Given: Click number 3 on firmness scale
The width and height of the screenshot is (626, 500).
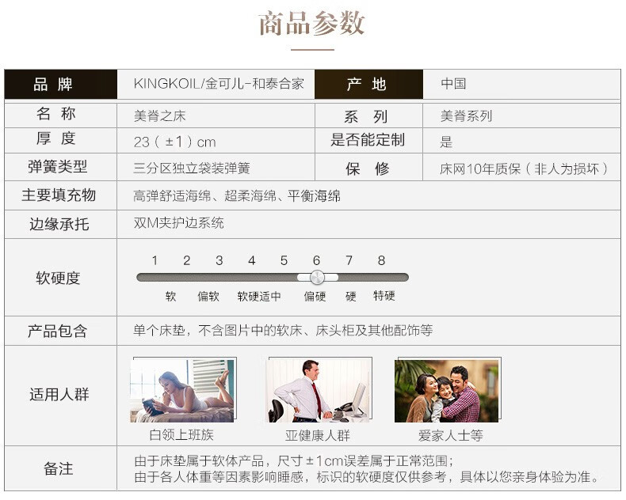Looking at the screenshot, I should coord(219,260).
